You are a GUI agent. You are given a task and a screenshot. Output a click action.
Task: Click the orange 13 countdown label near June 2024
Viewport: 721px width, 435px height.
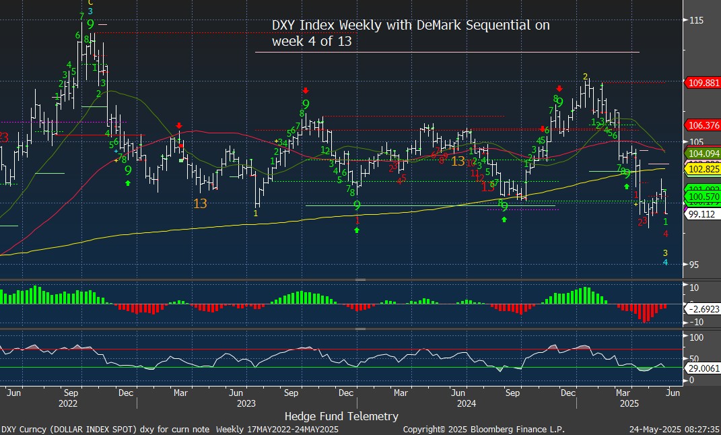click(x=458, y=161)
